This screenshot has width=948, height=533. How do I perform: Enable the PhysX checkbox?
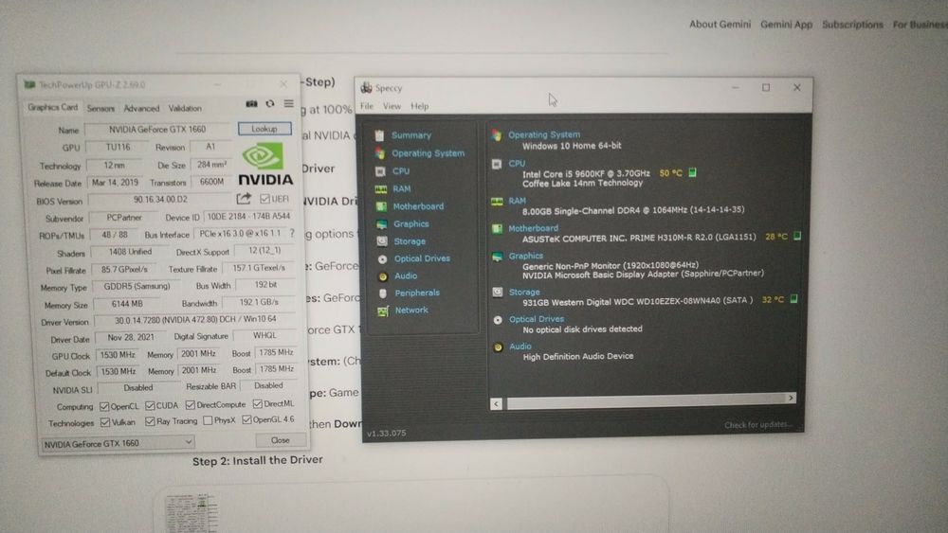pyautogui.click(x=208, y=420)
